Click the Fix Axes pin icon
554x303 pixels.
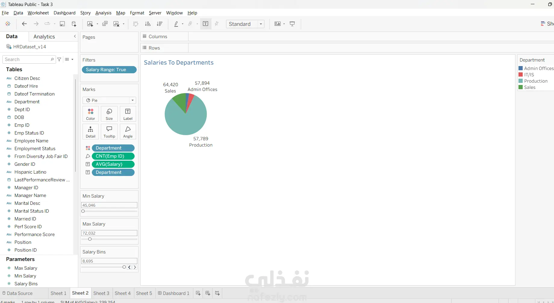[216, 24]
